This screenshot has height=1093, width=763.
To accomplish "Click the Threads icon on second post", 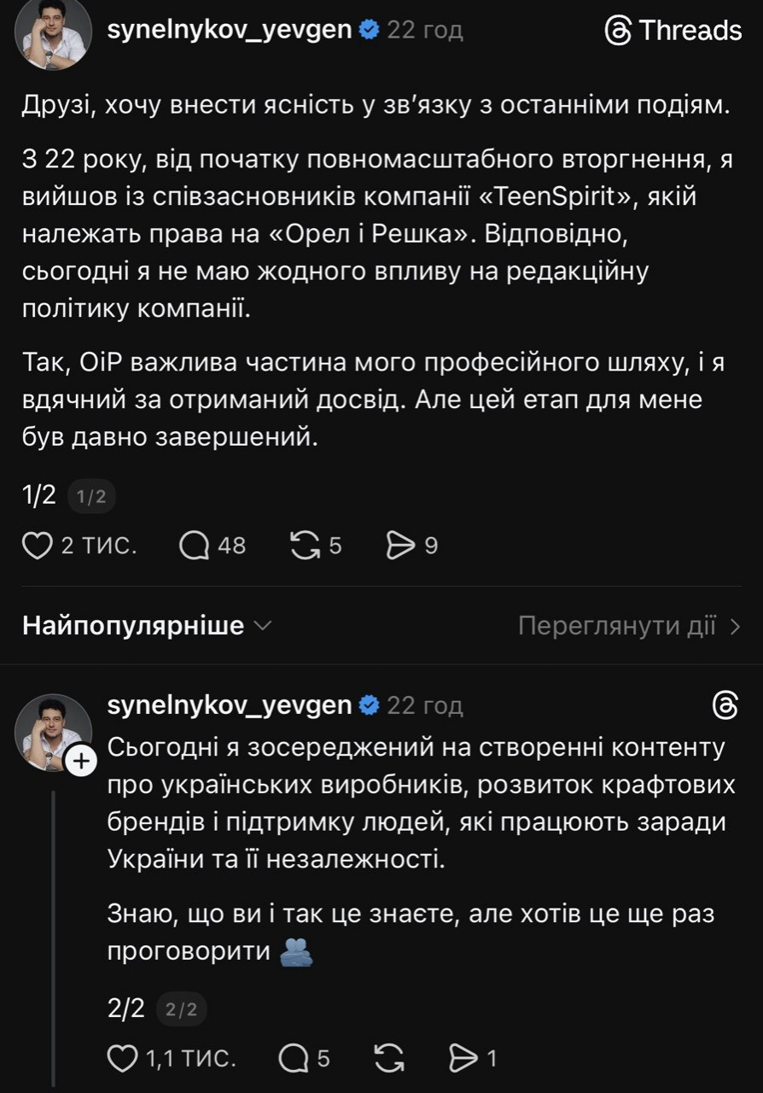I will coord(725,705).
